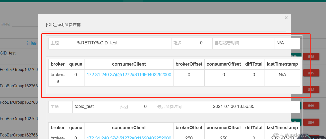Click consumerClient header in %RETRY%CID_test table

pos(129,64)
